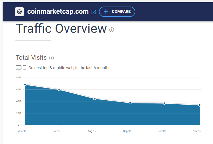Select the Nov '19 data point

pyautogui.click(x=199, y=105)
